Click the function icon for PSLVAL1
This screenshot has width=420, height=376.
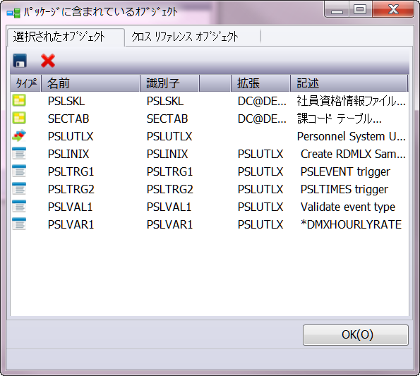(19, 206)
